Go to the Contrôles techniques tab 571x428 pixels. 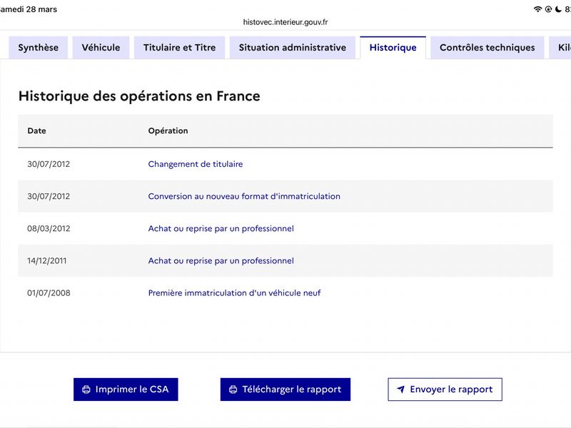pos(487,48)
